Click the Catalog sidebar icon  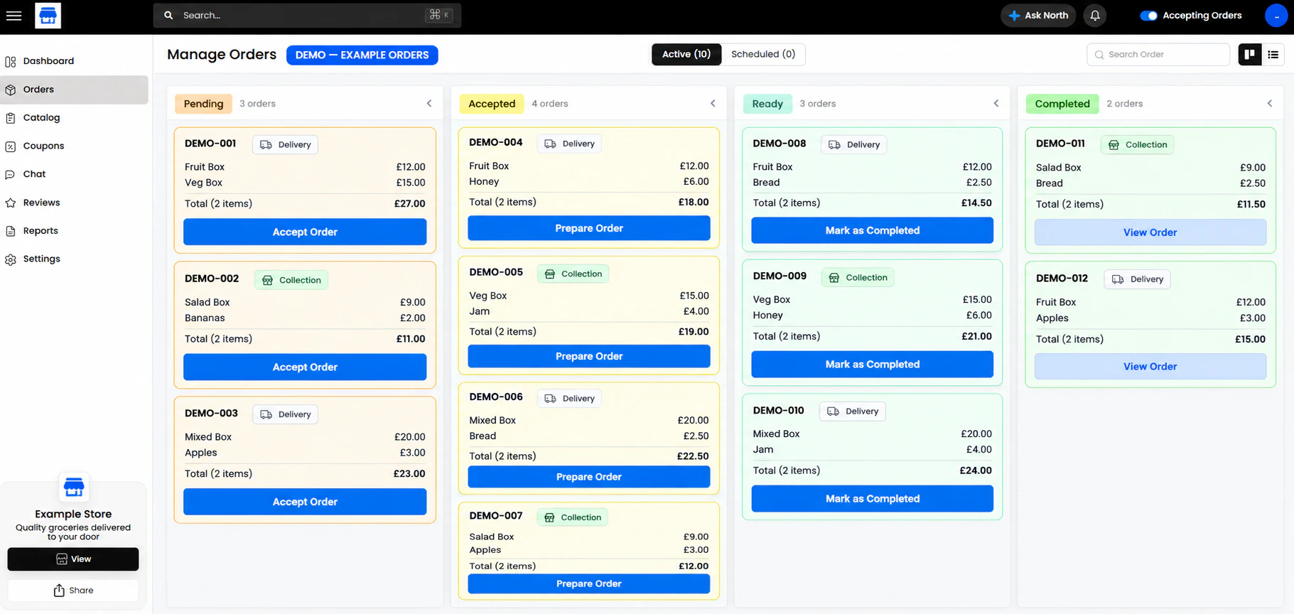pyautogui.click(x=11, y=118)
